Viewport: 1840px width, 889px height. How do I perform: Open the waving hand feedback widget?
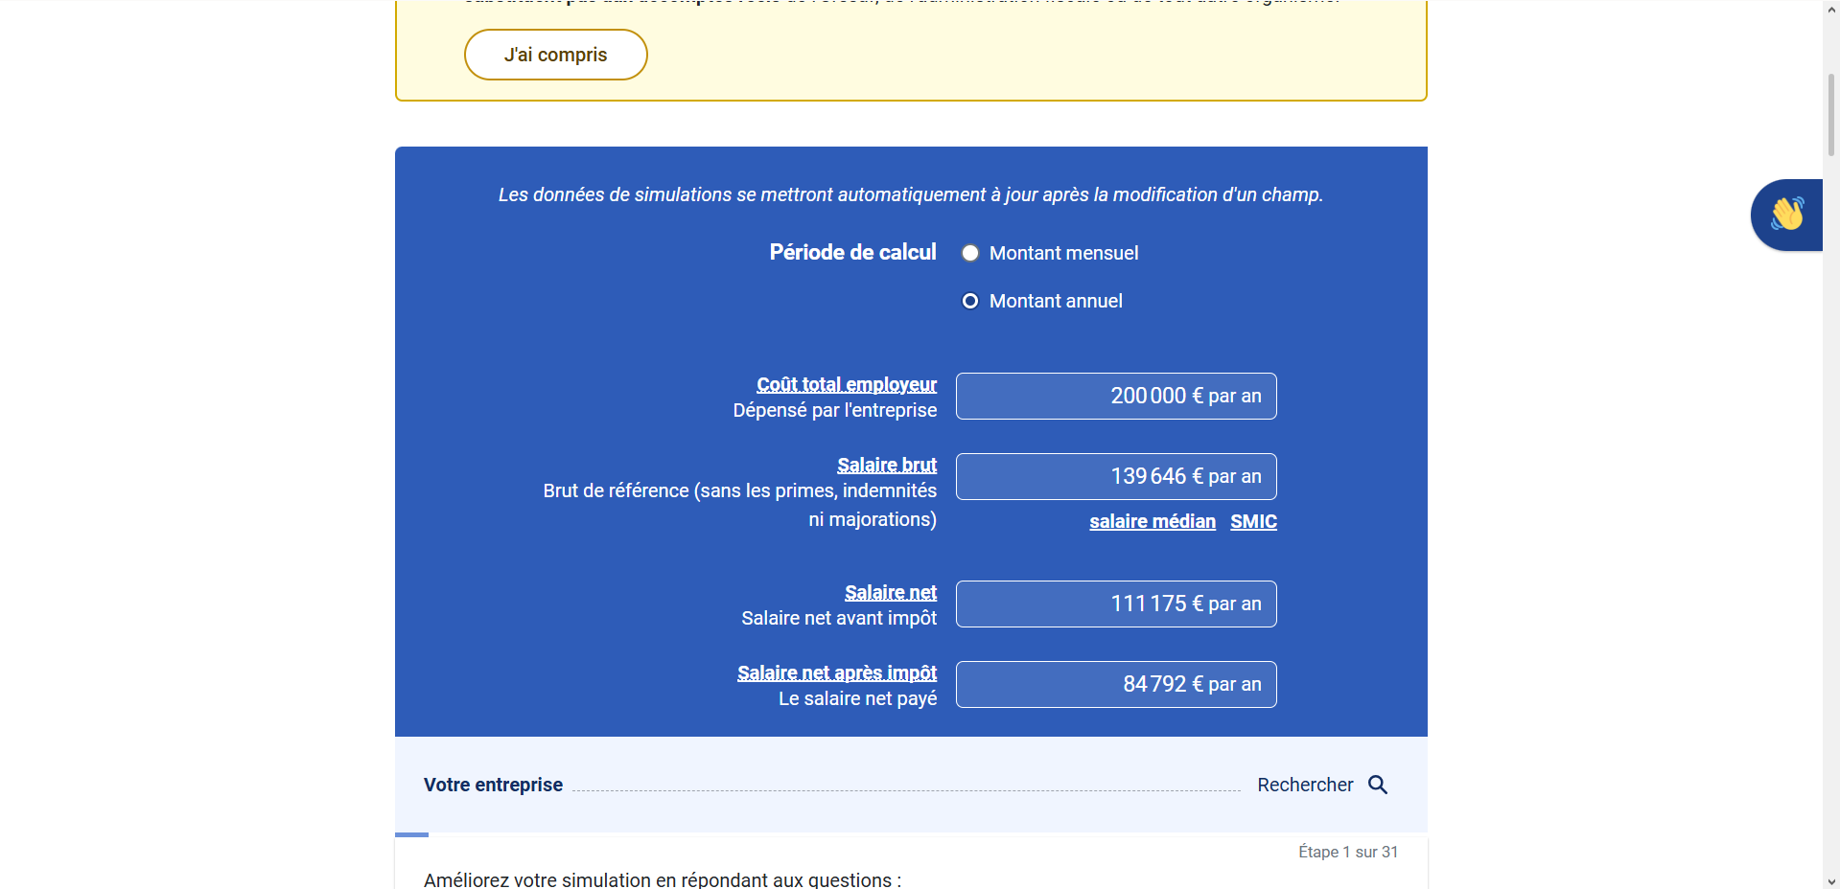pos(1787,215)
